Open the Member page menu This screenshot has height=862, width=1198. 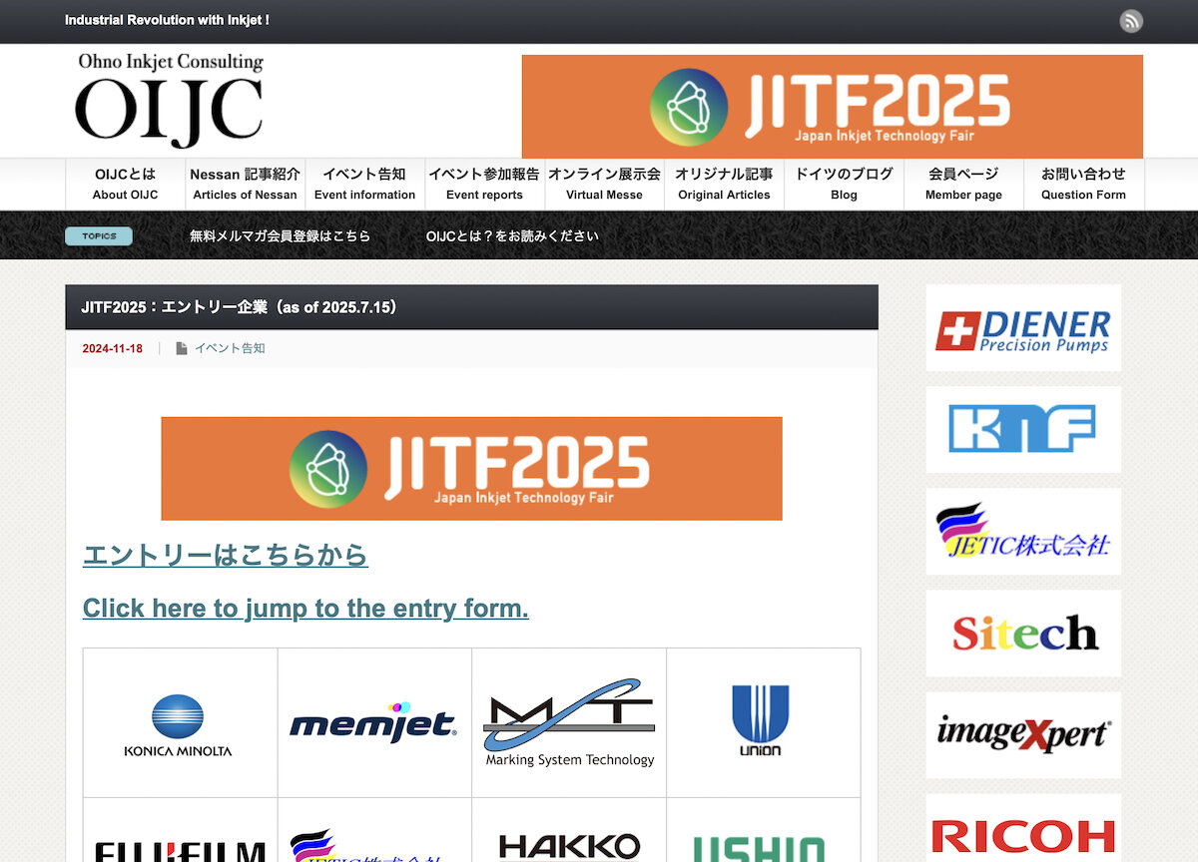click(x=963, y=184)
